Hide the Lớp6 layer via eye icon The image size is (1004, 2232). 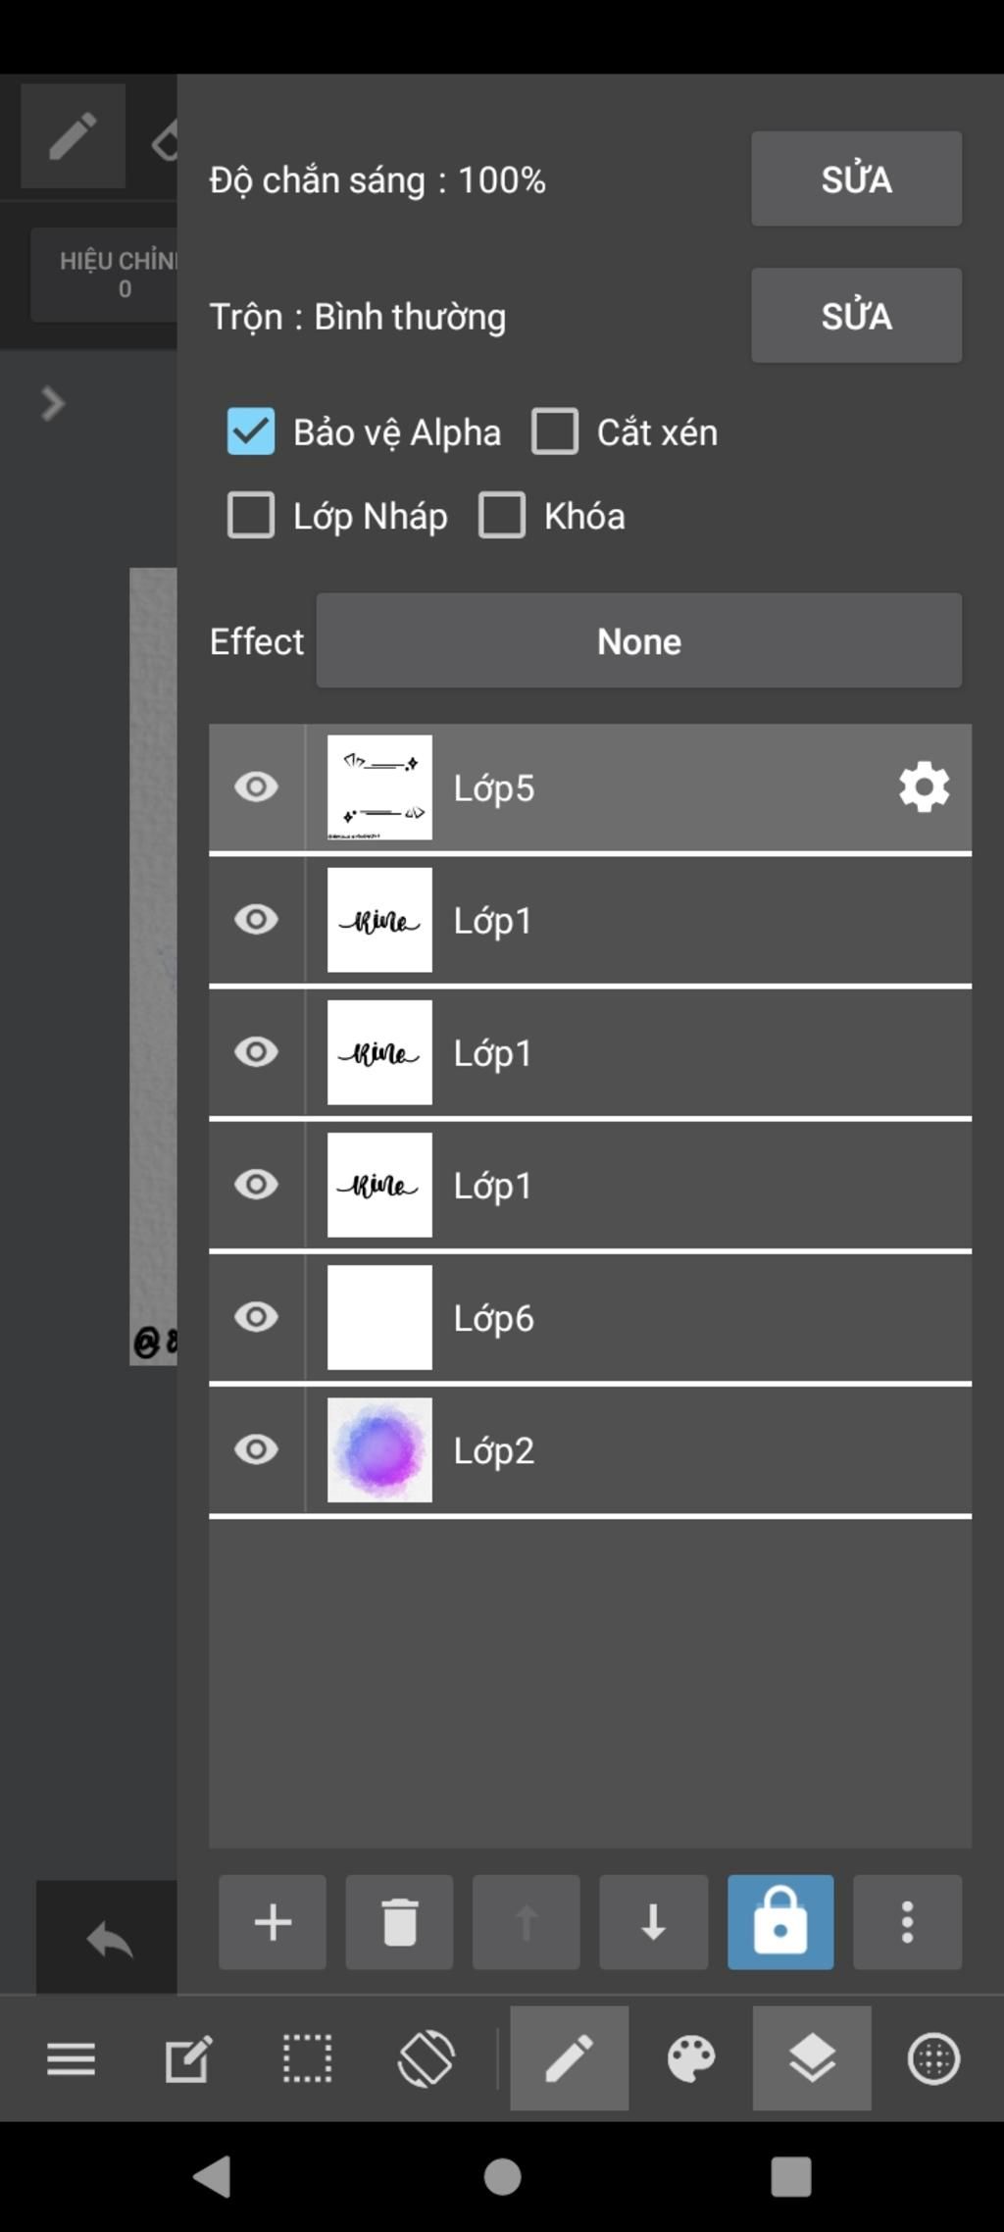coord(257,1317)
